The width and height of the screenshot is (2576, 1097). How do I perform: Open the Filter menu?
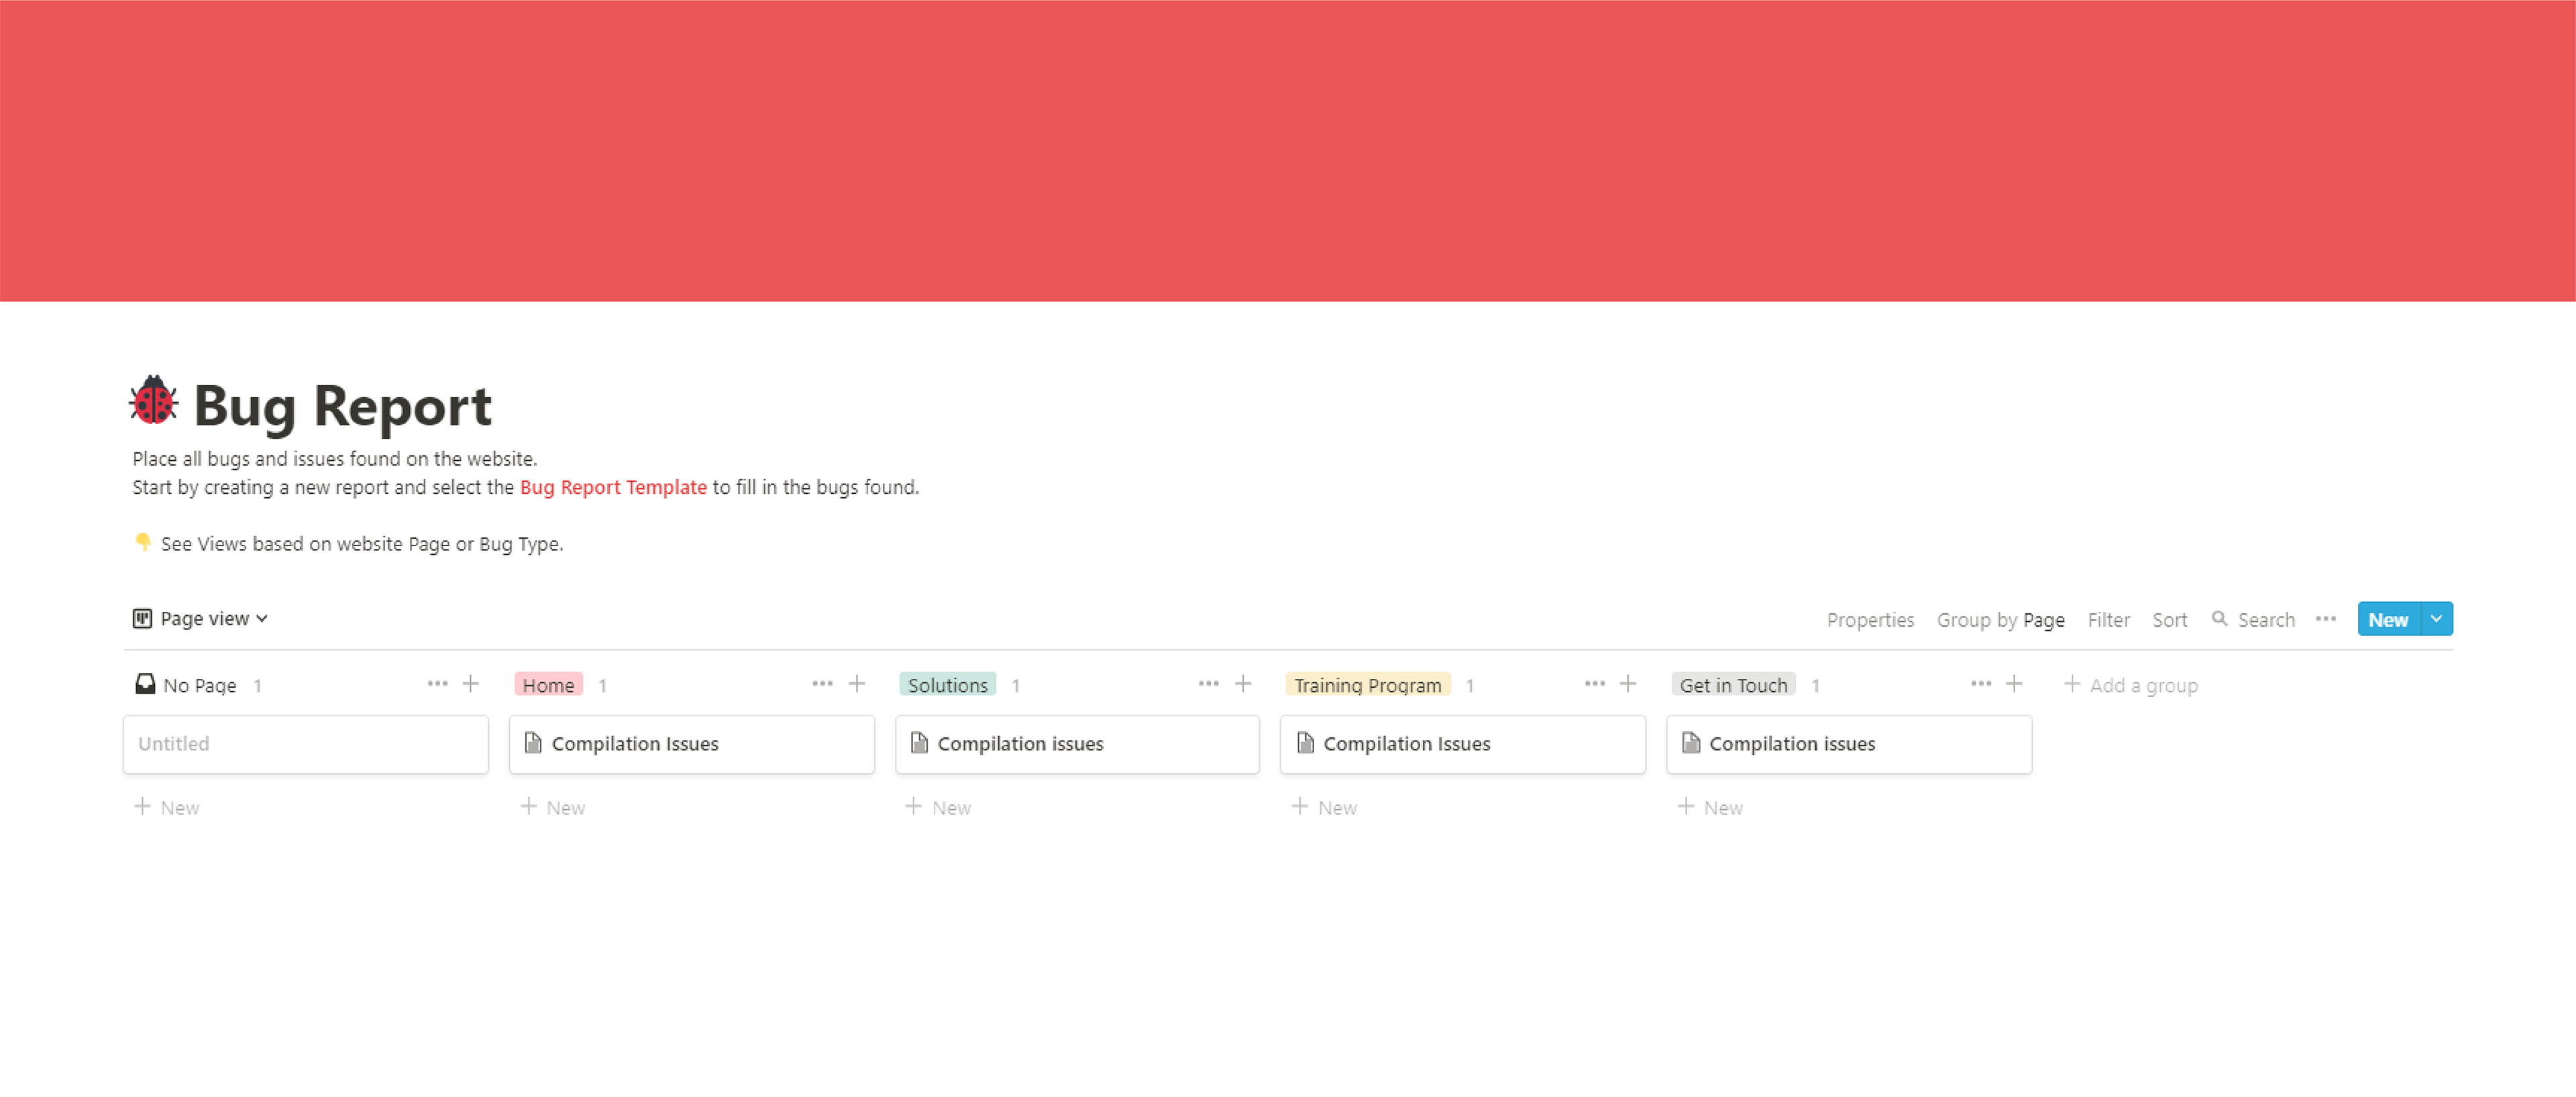[2108, 620]
